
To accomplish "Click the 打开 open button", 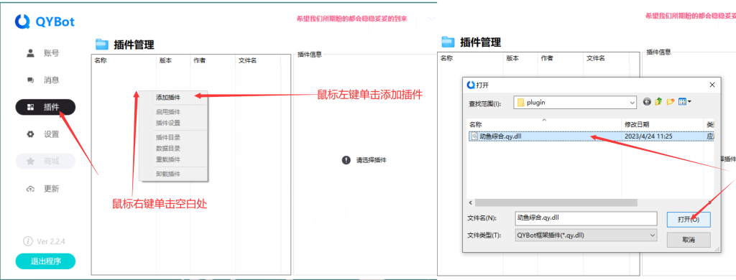I will [x=689, y=219].
